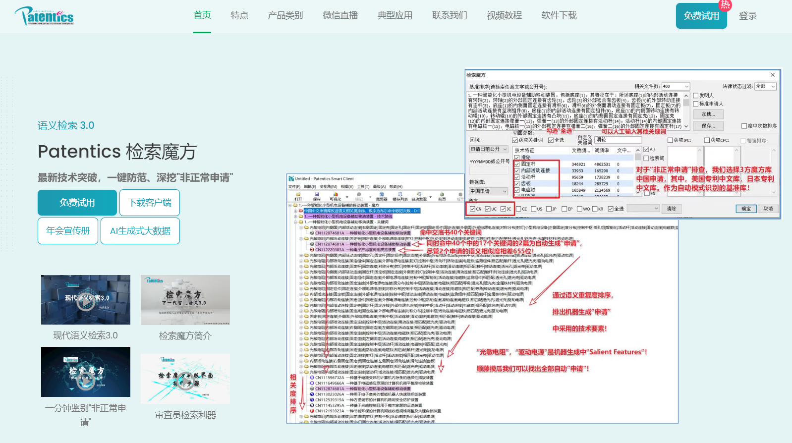
Task: Collapse the 关键词 tree node
Action: [x=295, y=222]
